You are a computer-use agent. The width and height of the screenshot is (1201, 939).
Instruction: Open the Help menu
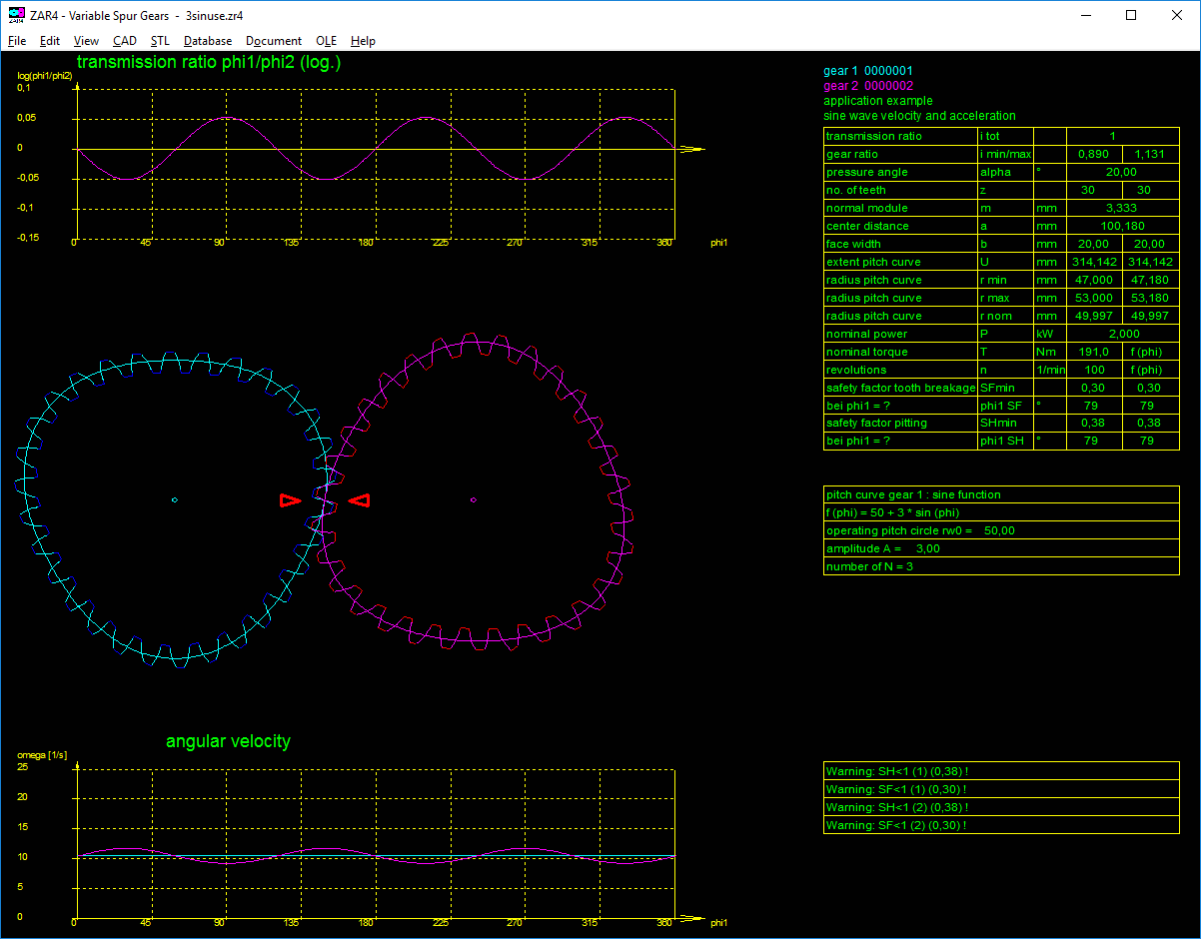pyautogui.click(x=363, y=41)
